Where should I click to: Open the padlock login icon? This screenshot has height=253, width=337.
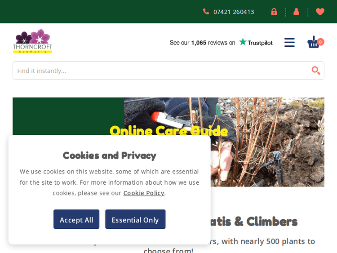pyautogui.click(x=274, y=12)
